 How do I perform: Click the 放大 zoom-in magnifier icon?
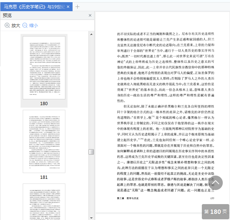(x=7, y=25)
